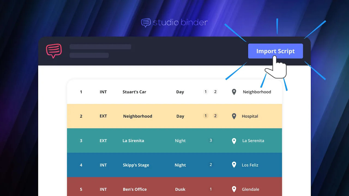The width and height of the screenshot is (349, 196).
Task: Click scene number 1
Action: (81, 92)
